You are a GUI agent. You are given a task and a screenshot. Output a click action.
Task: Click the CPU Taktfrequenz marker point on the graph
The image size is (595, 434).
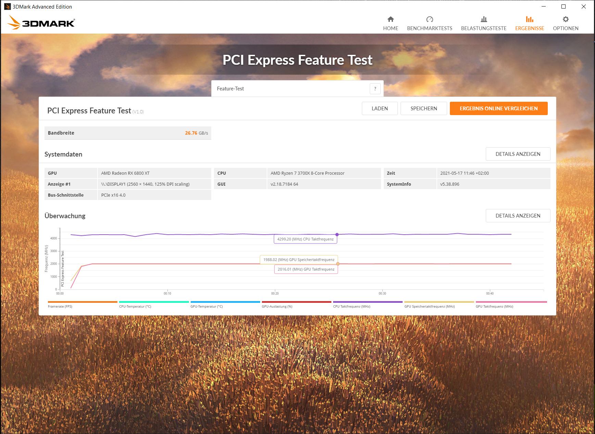click(x=337, y=235)
